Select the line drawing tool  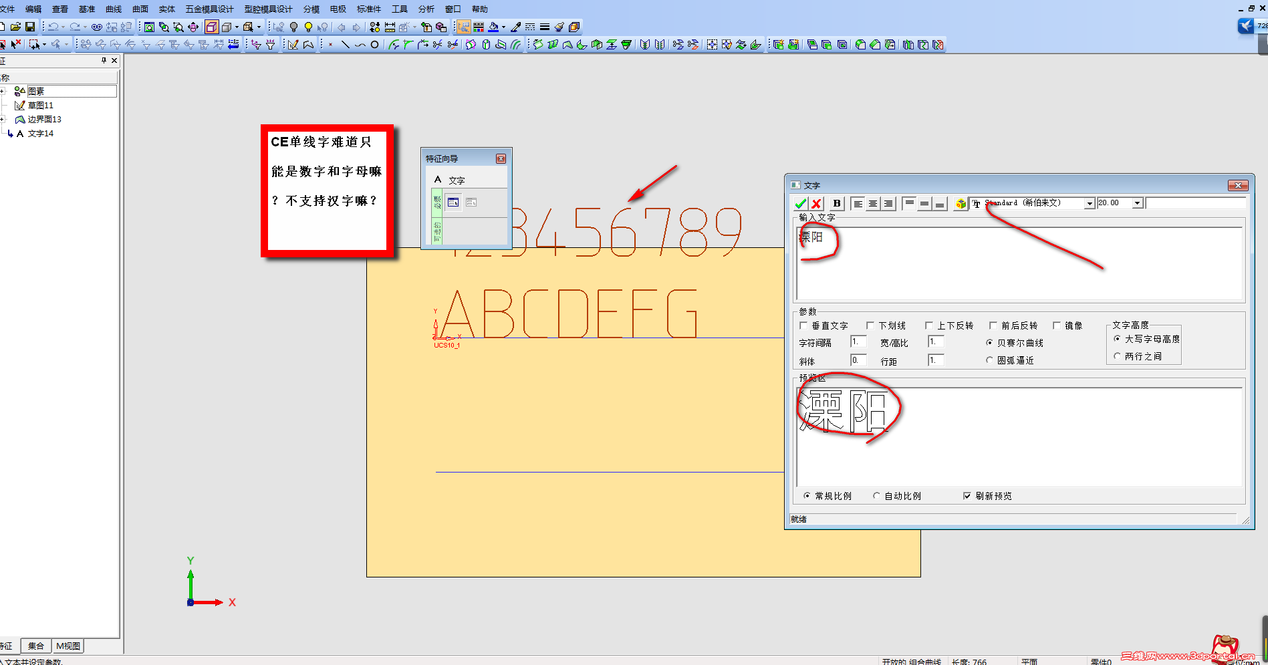pyautogui.click(x=346, y=45)
